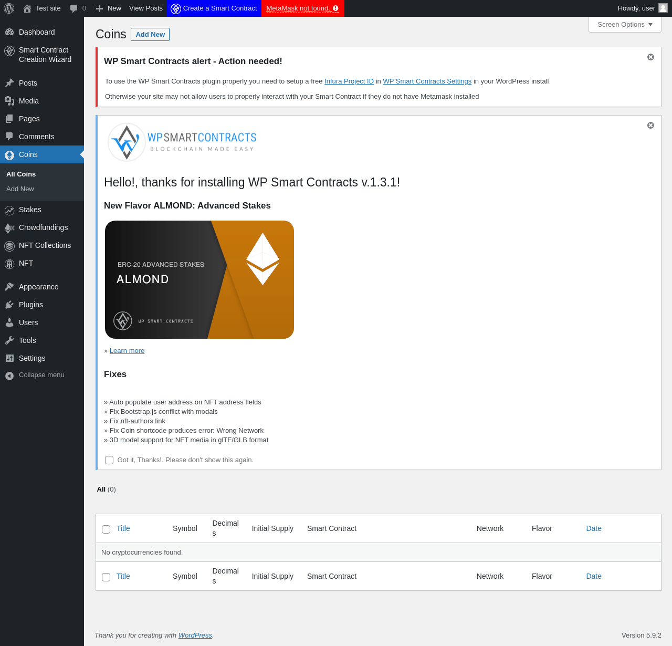Select the All (0) filter
The width and height of the screenshot is (672, 646).
click(x=106, y=489)
